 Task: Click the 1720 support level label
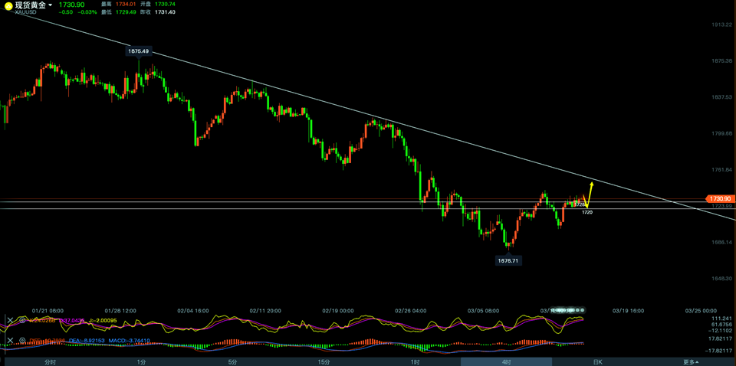(586, 212)
